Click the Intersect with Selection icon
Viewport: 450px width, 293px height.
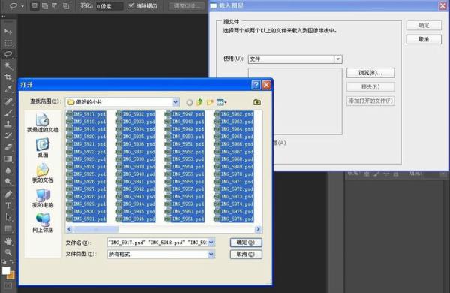66,5
